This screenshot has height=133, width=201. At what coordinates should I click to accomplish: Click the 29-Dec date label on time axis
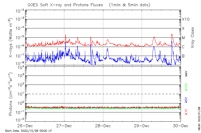coord(142,125)
